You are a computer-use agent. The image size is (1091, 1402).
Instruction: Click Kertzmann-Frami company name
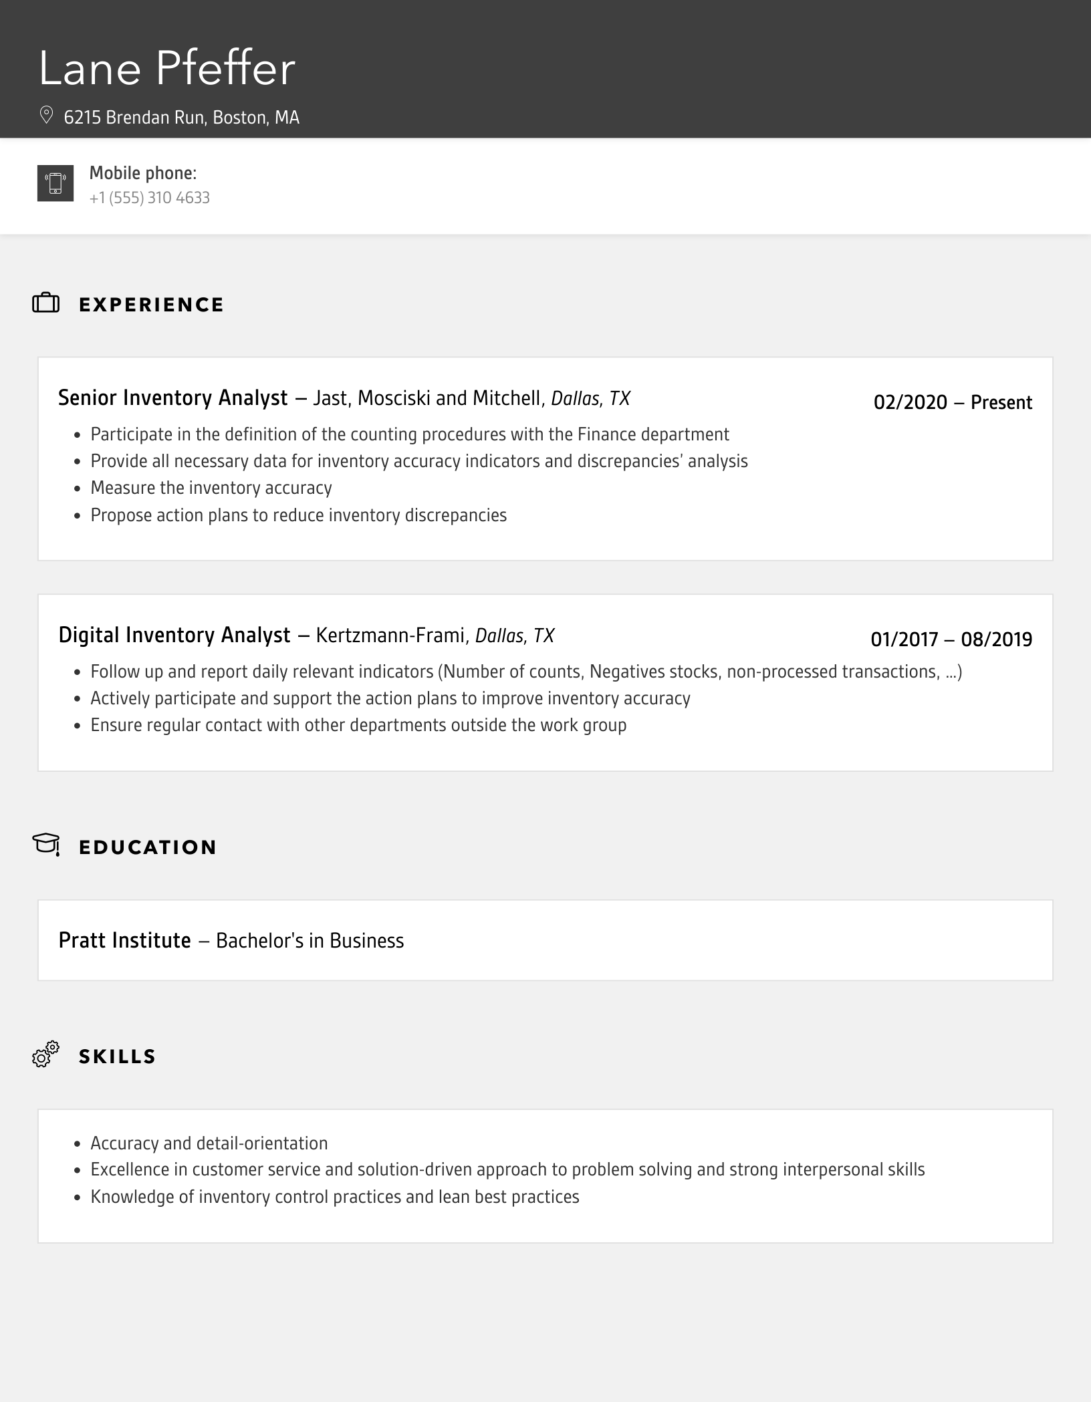391,636
